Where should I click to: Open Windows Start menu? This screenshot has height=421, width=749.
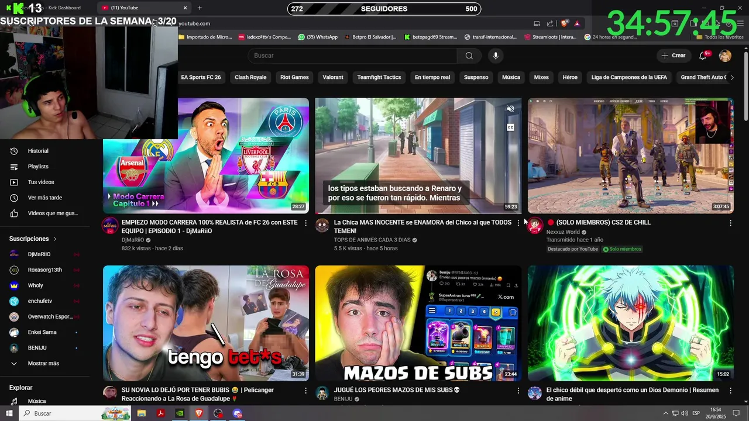point(9,413)
